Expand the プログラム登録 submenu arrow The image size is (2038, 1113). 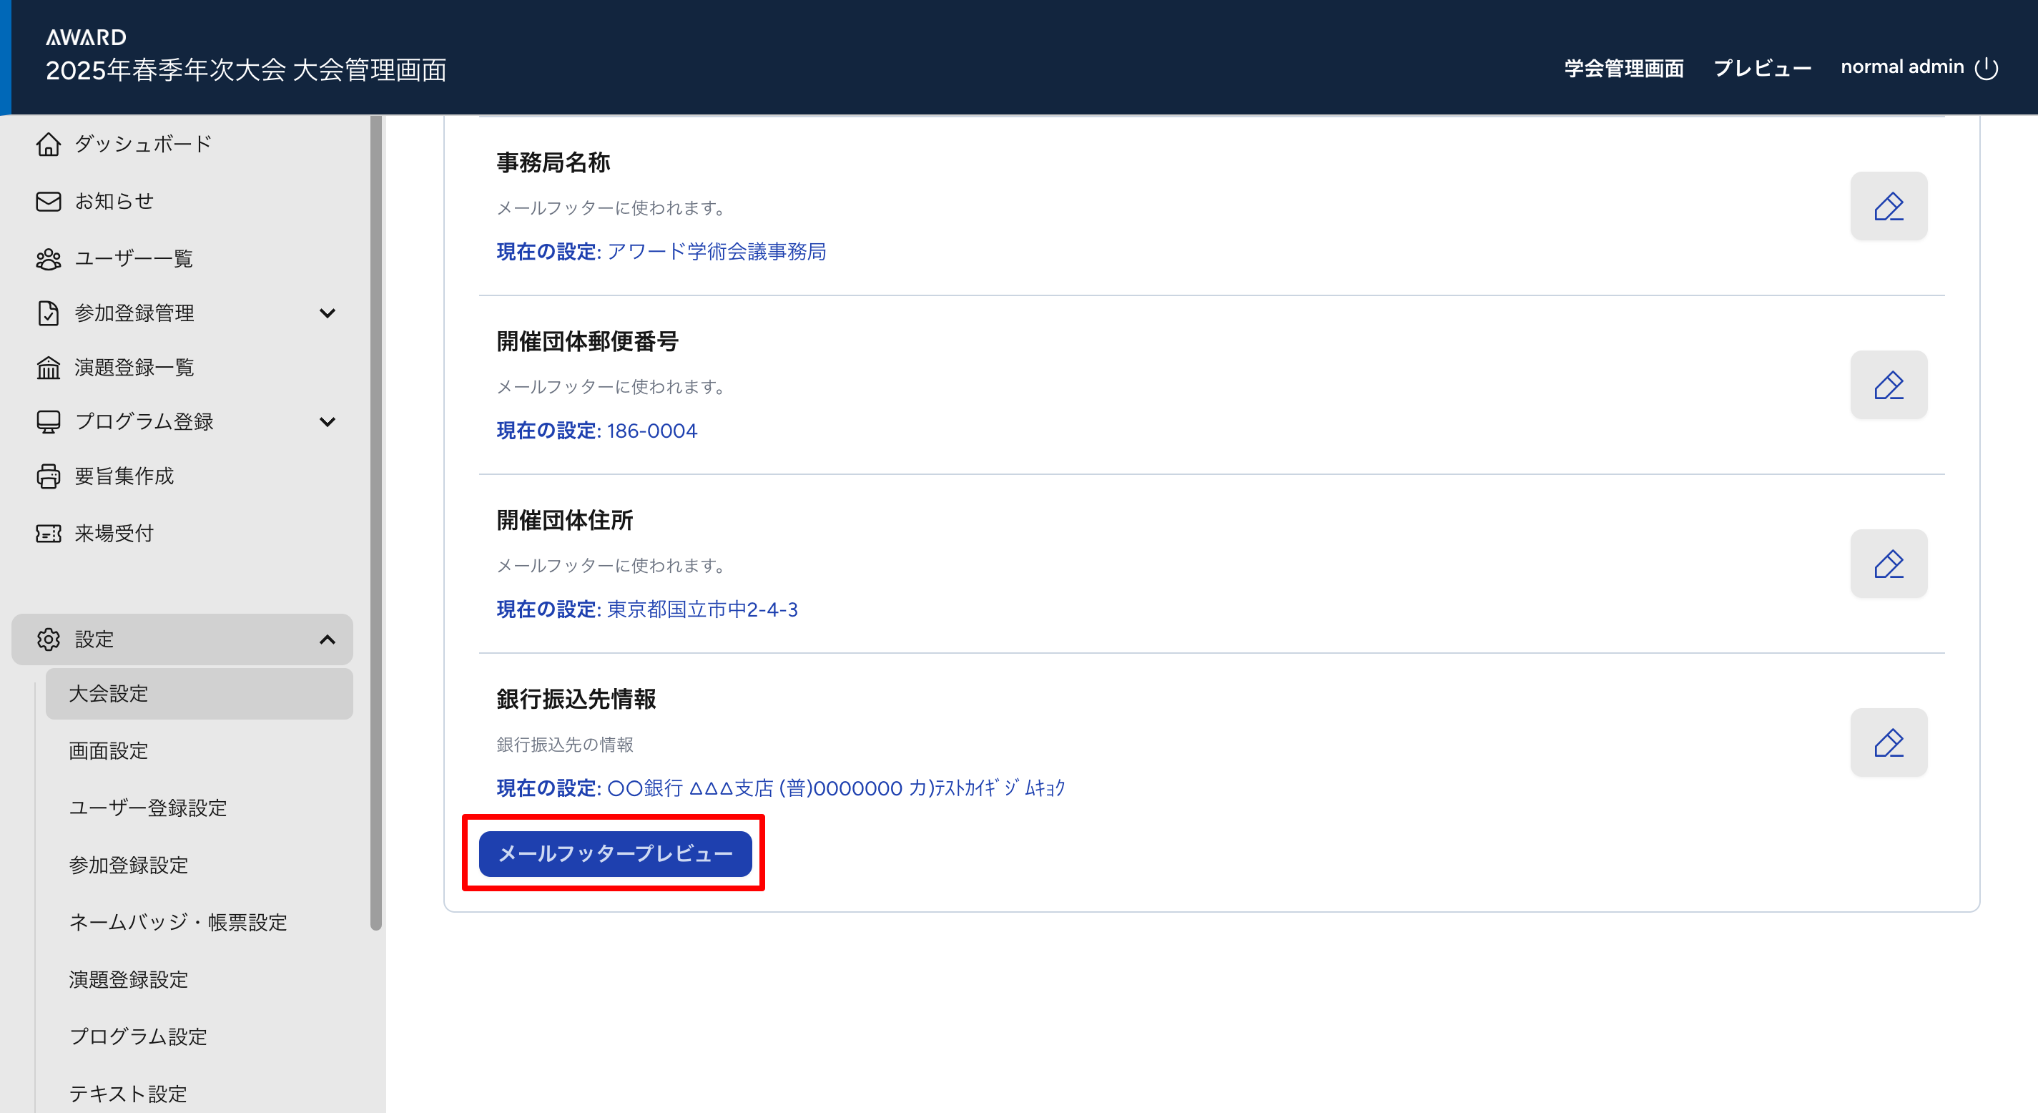click(x=327, y=422)
